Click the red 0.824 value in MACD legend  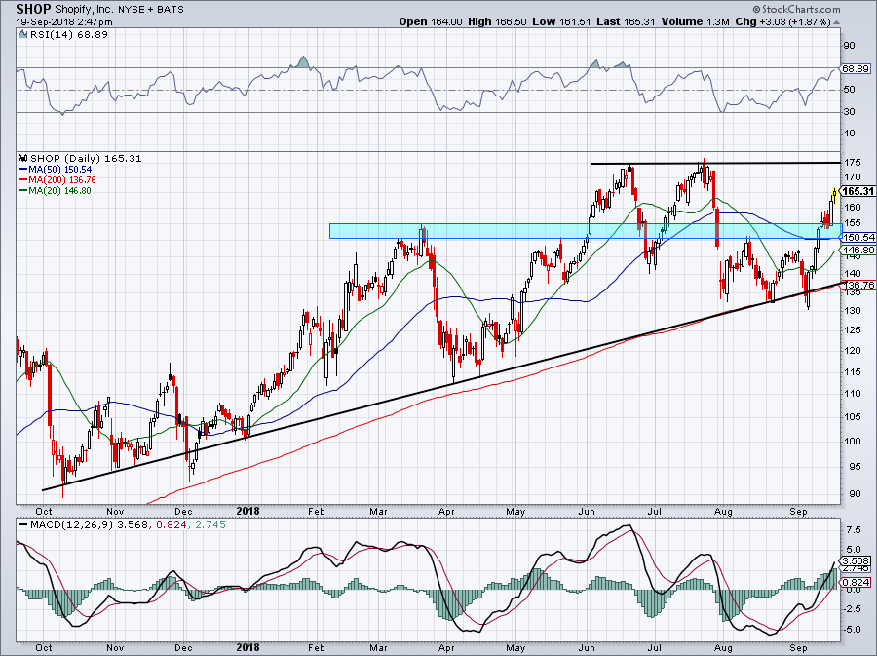[170, 525]
